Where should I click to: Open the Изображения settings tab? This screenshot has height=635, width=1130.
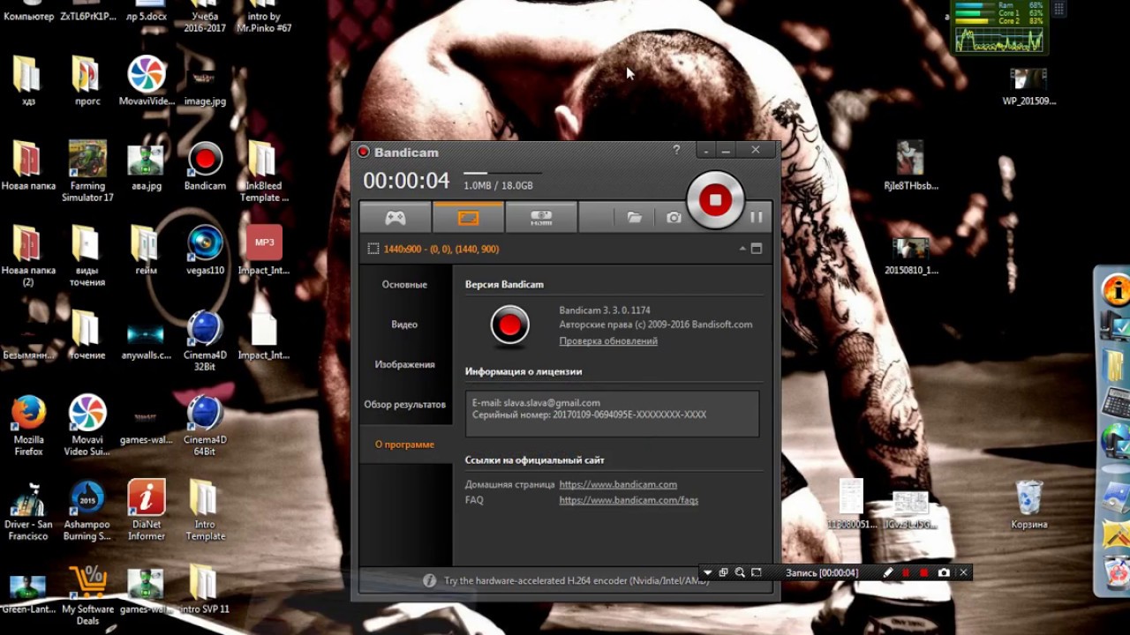coord(404,364)
